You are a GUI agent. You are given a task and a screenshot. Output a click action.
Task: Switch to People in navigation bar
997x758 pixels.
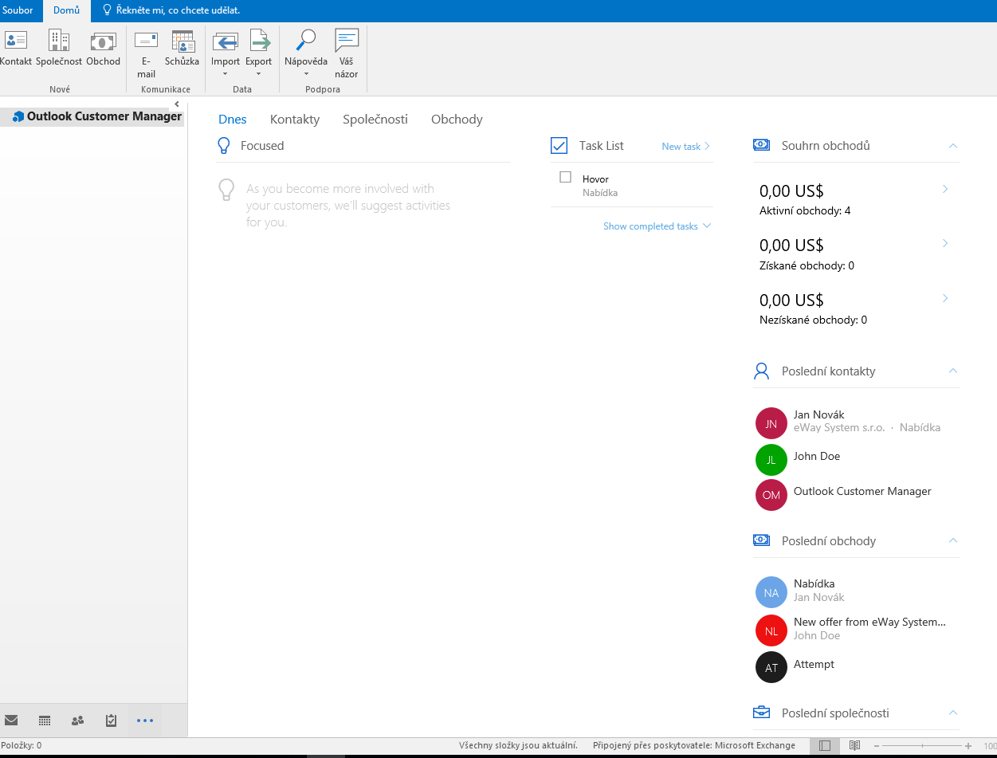tap(77, 720)
